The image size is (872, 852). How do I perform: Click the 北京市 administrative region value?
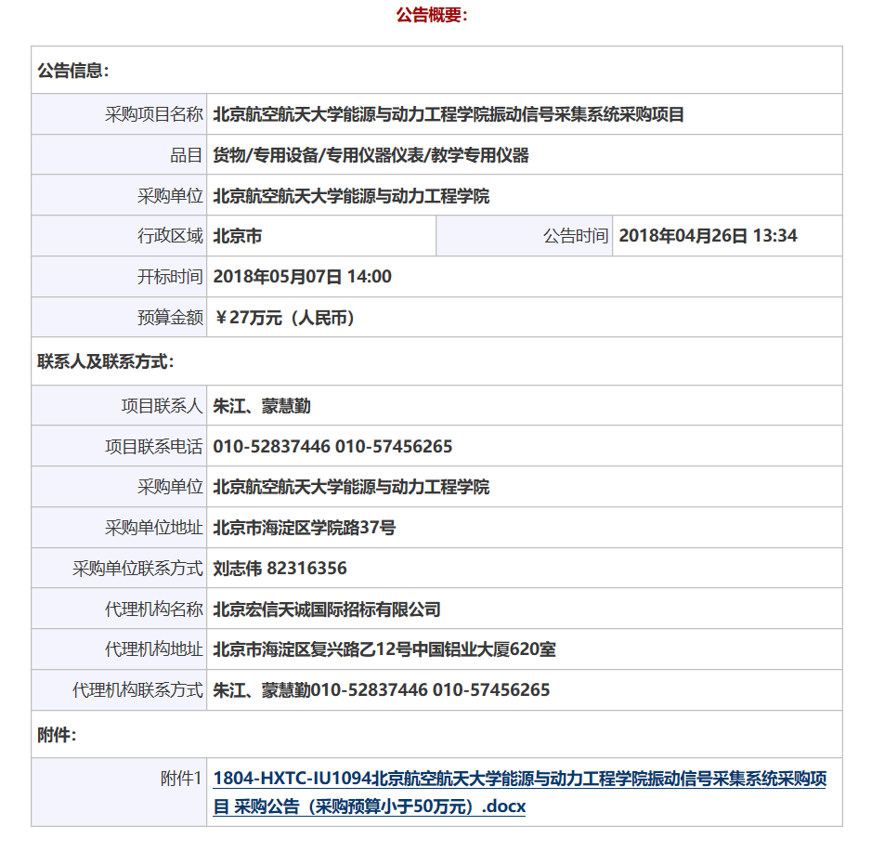(x=238, y=236)
